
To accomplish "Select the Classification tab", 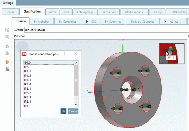I will [x=32, y=12].
